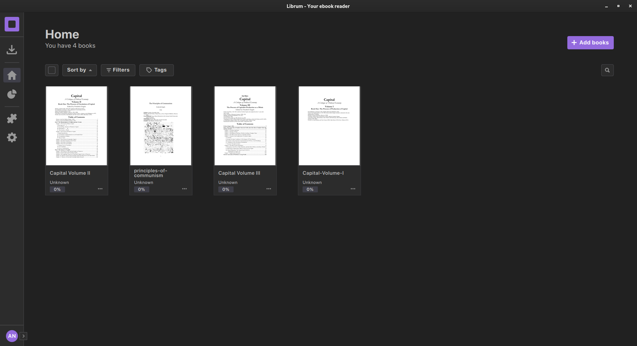Select the downloads icon in sidebar

[12, 49]
